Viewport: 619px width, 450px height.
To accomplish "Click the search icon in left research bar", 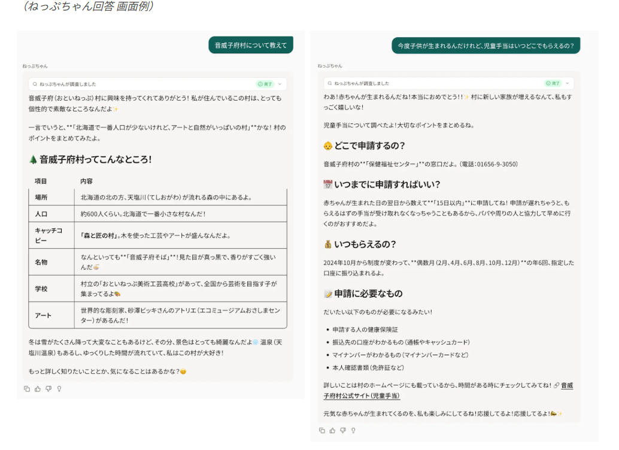I will (35, 84).
